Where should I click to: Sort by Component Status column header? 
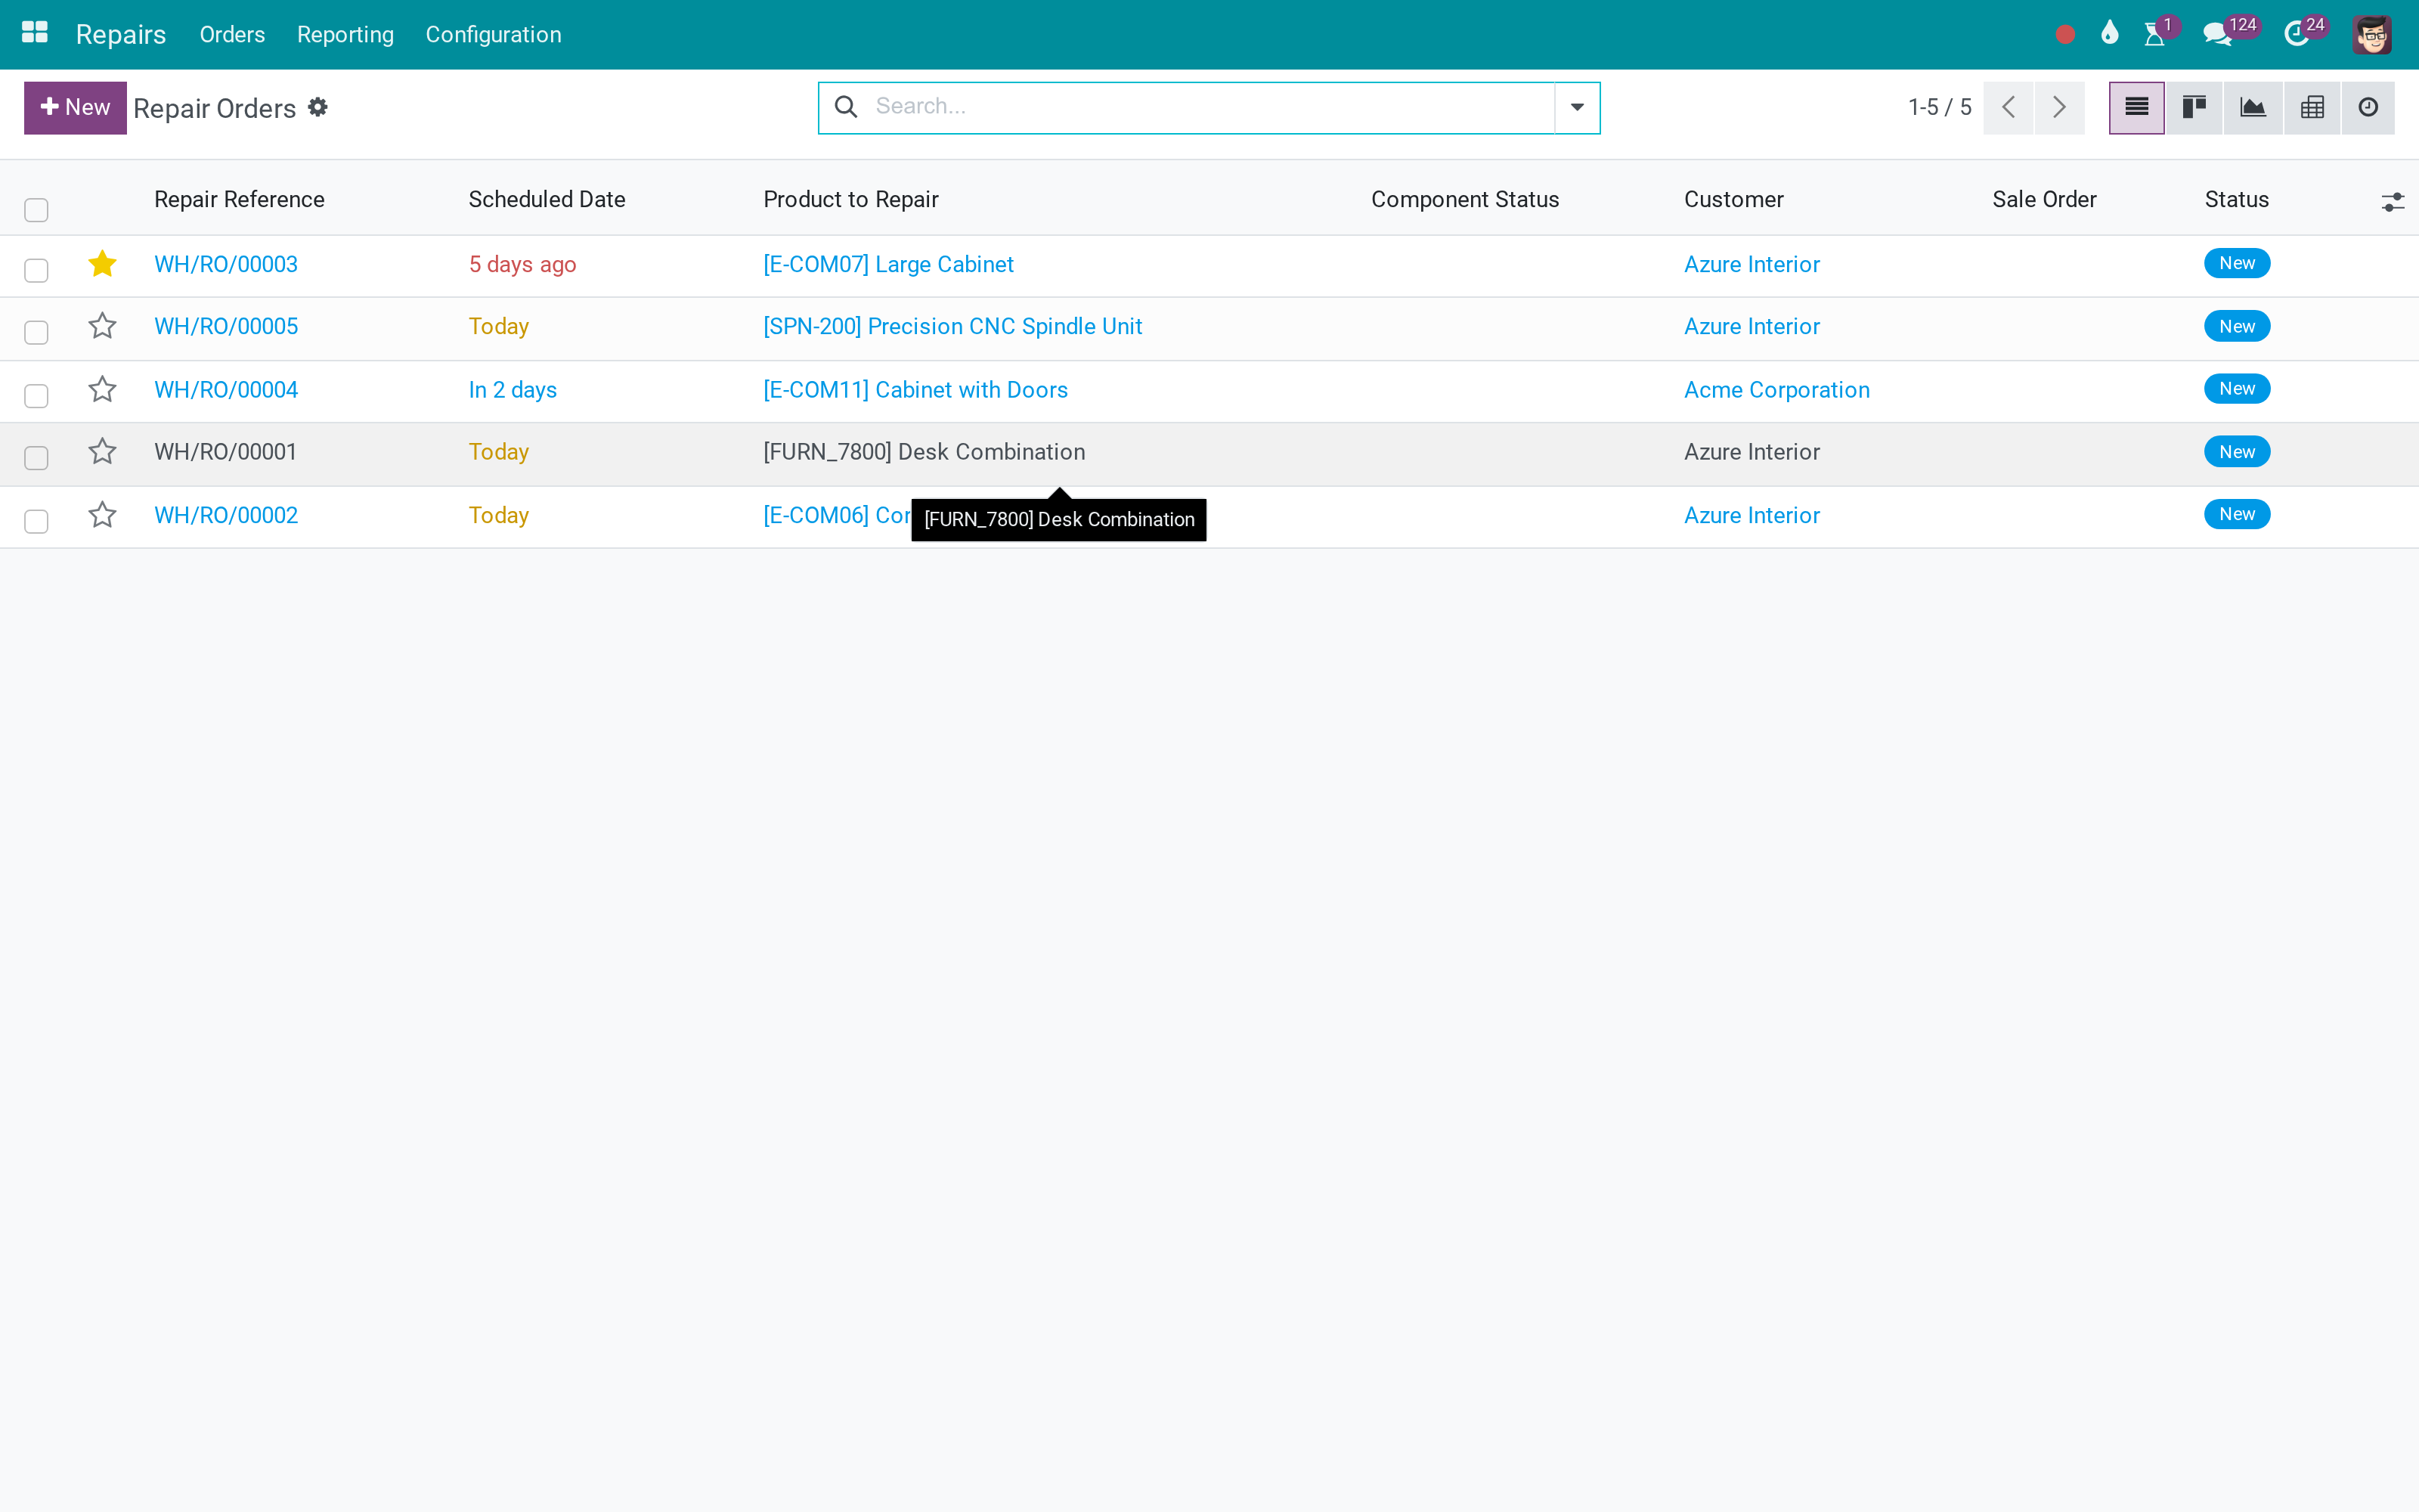click(x=1464, y=199)
